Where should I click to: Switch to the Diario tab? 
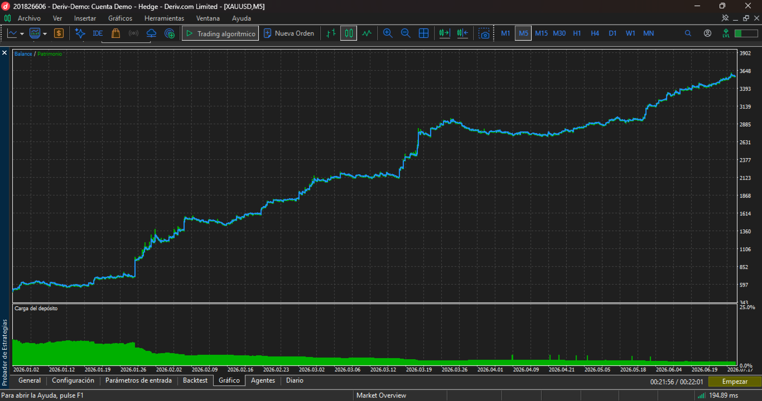[295, 380]
